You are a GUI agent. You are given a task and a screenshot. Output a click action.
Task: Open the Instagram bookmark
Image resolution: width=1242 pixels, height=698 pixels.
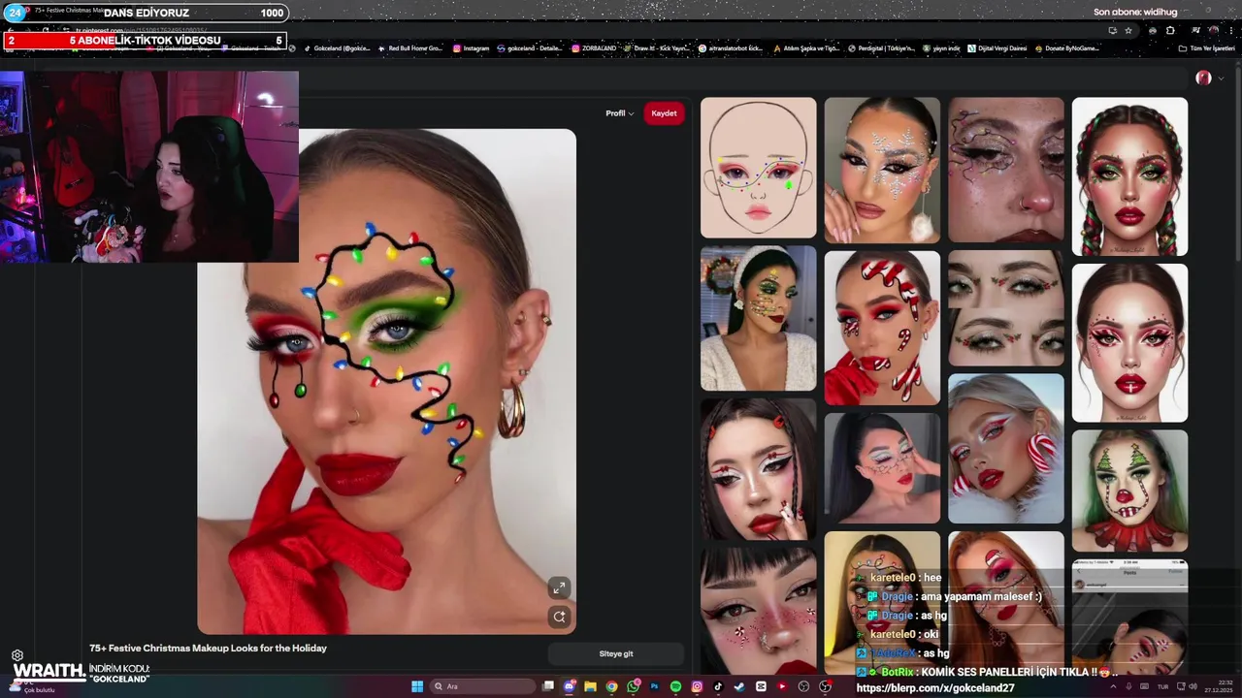(x=471, y=48)
